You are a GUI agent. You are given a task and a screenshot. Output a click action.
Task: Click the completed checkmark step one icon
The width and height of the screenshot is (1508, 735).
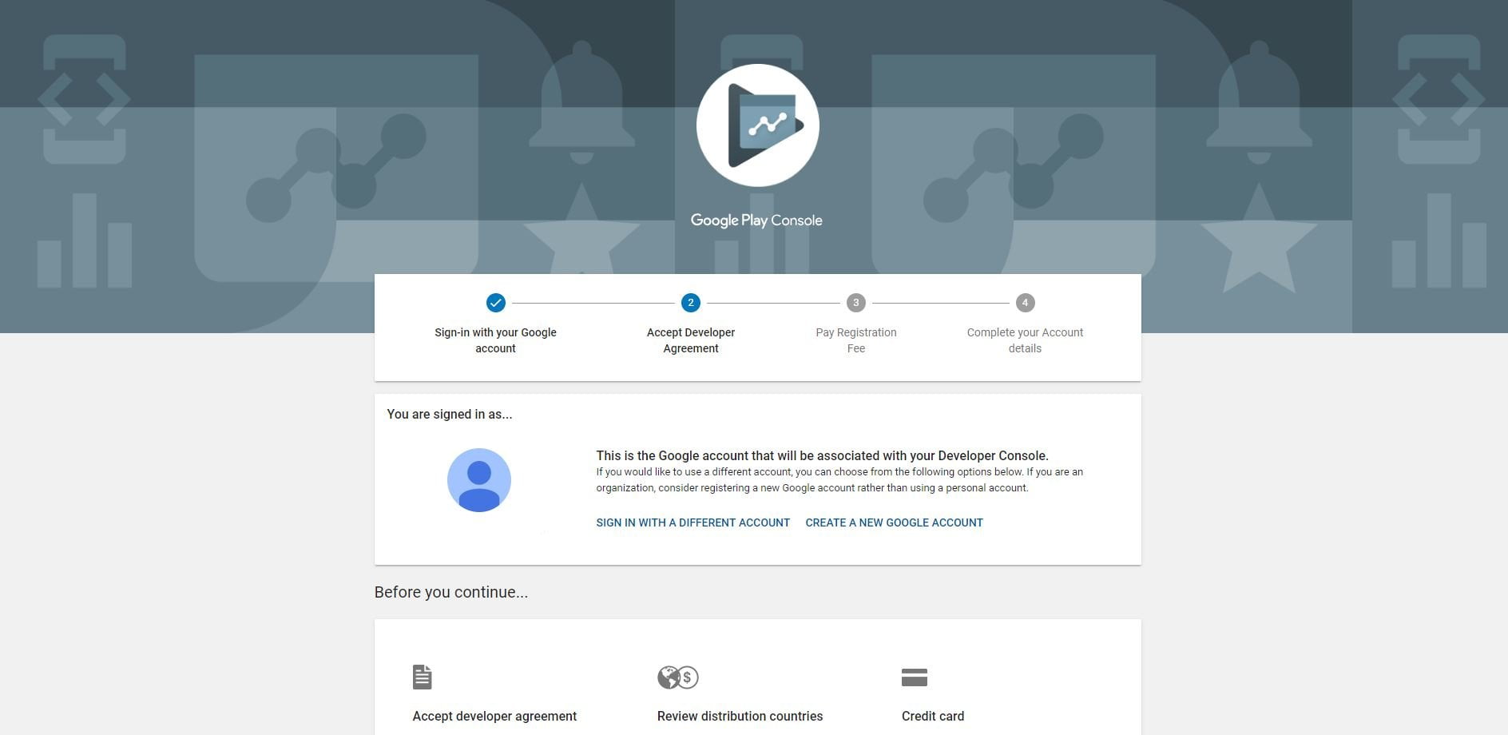click(x=496, y=303)
